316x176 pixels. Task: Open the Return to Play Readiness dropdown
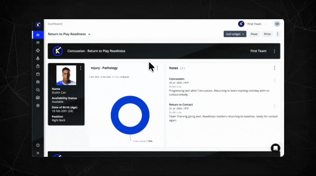pos(69,34)
